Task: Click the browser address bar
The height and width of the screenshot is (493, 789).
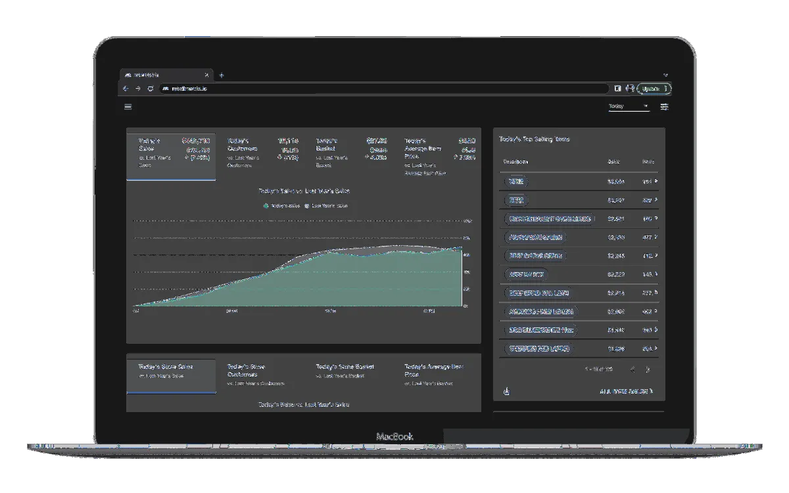Action: [381, 89]
